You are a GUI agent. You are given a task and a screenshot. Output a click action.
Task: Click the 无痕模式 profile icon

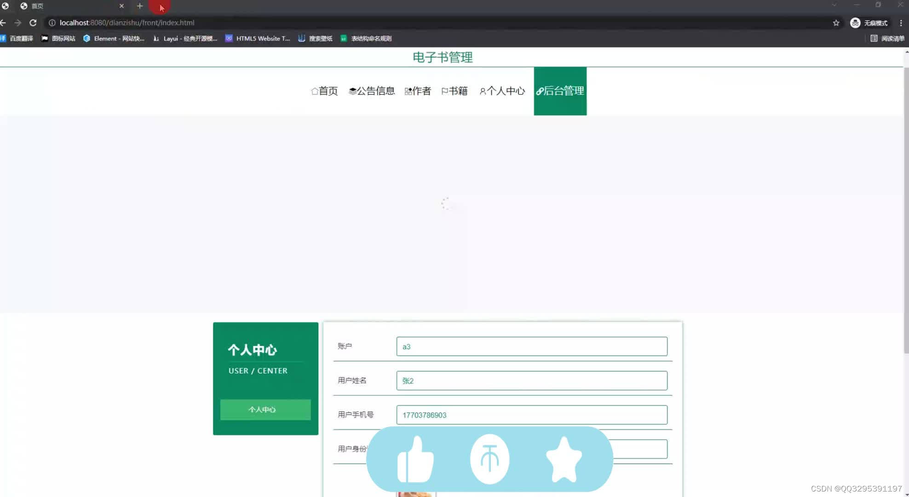point(855,22)
